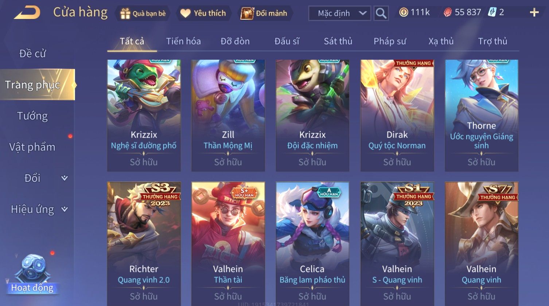Open the search magnifier icon

(381, 13)
